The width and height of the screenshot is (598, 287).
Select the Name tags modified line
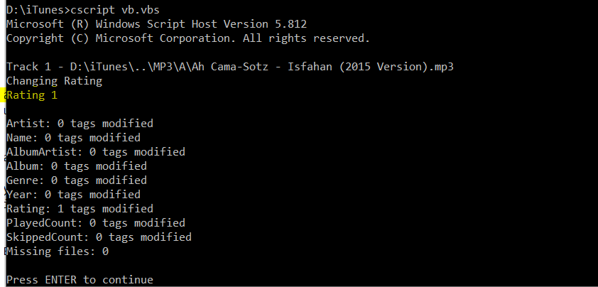(x=73, y=138)
